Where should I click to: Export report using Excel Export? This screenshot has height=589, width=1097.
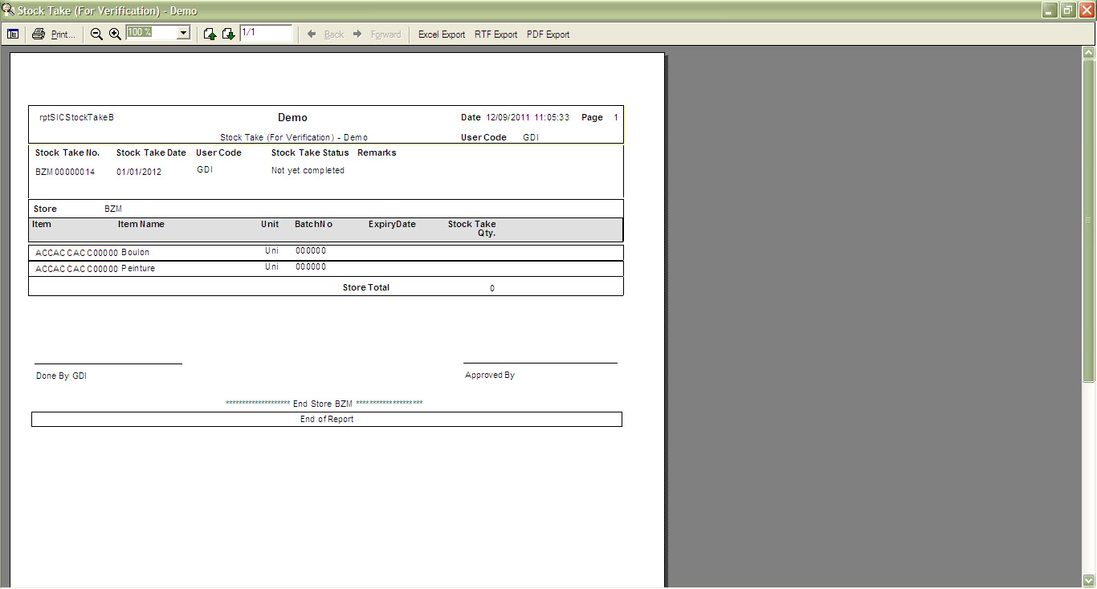tap(442, 35)
